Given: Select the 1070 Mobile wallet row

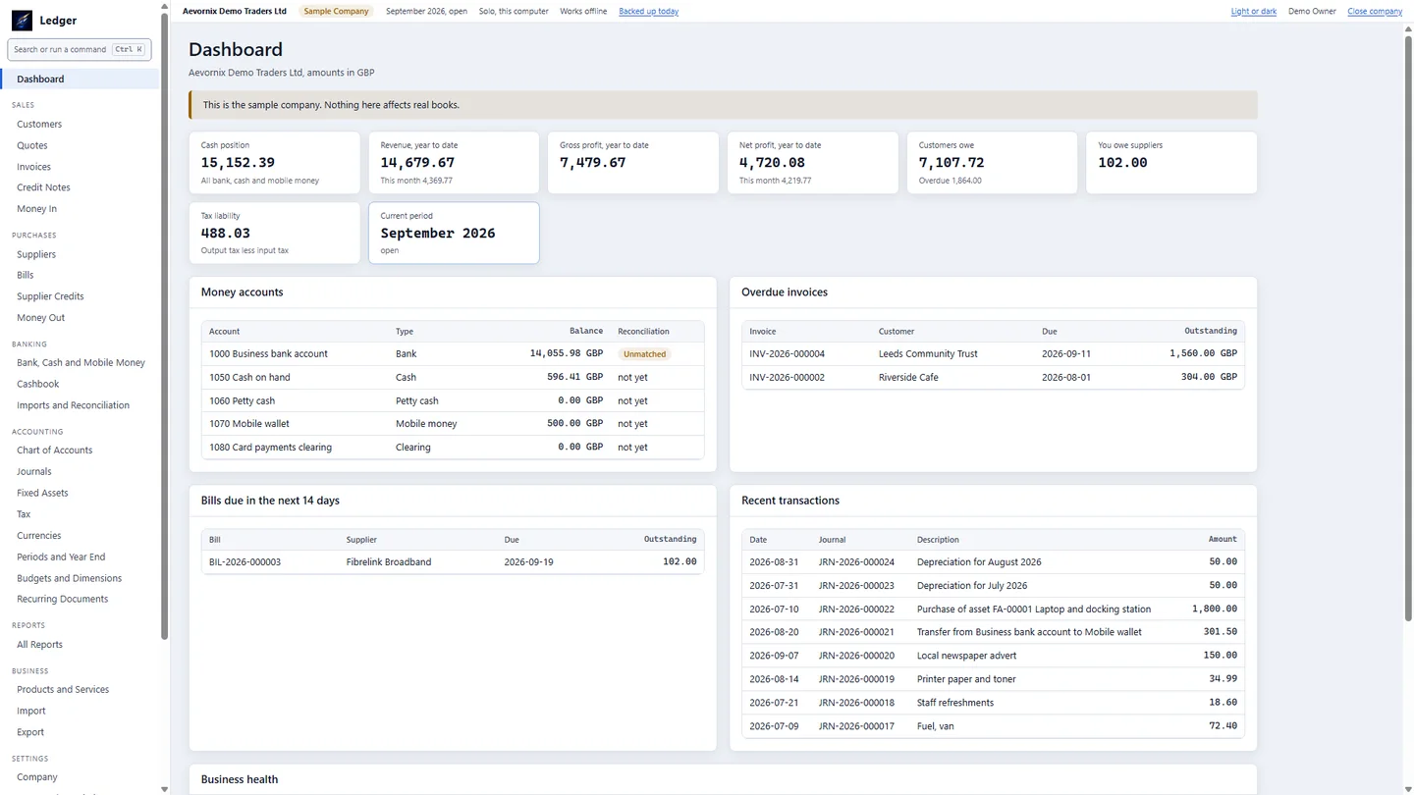Looking at the screenshot, I should [453, 424].
